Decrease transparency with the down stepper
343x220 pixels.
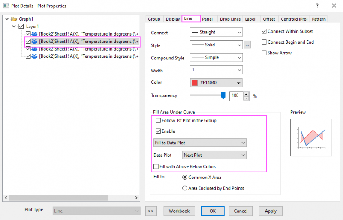pyautogui.click(x=246, y=98)
